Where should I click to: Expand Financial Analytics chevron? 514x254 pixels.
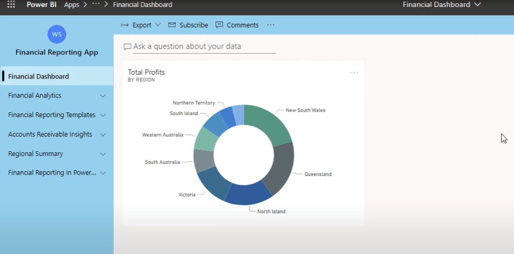pos(103,96)
